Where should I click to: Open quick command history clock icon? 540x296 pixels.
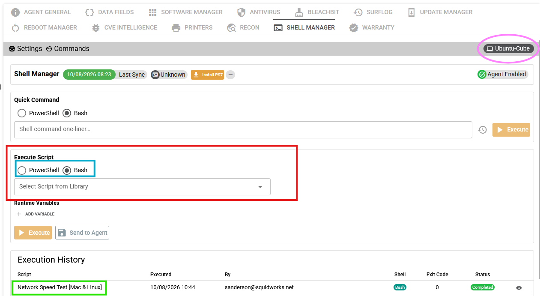pyautogui.click(x=483, y=130)
